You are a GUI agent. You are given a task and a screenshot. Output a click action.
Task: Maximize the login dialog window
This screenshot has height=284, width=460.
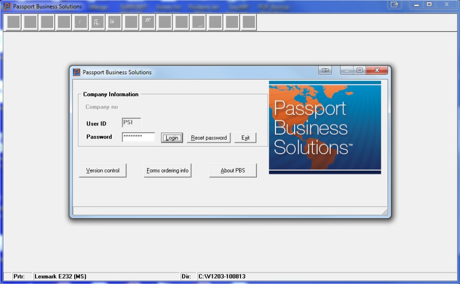tap(359, 70)
